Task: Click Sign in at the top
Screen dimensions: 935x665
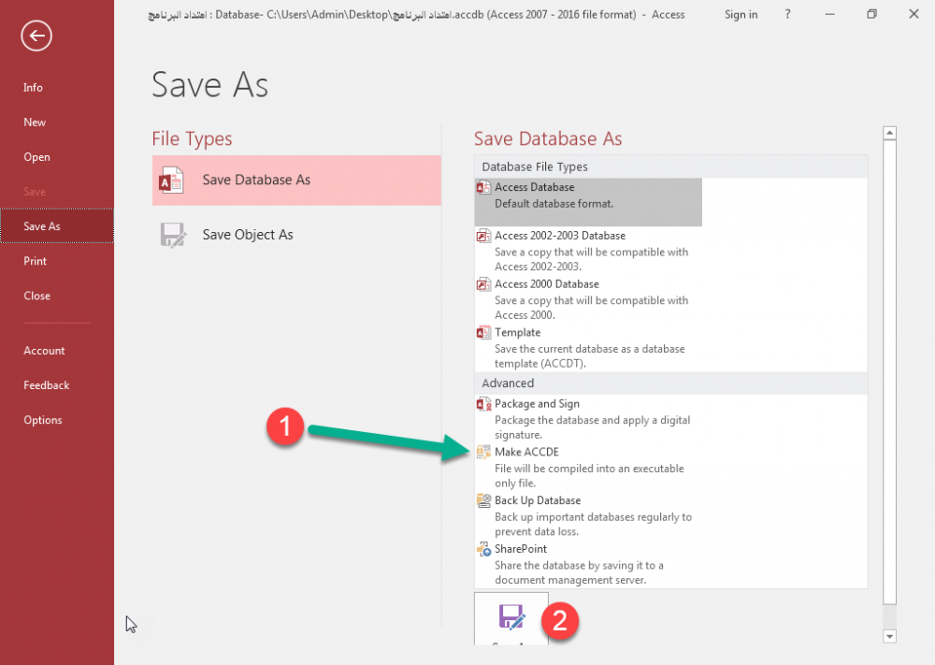Action: tap(741, 14)
